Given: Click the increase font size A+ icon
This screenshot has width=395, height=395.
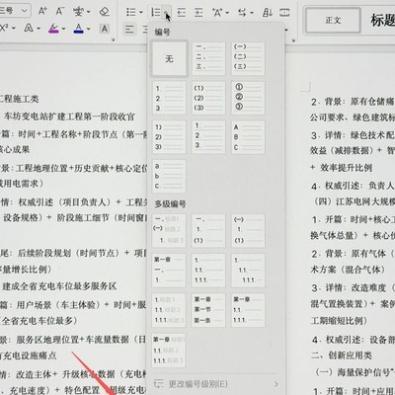Looking at the screenshot, I should pyautogui.click(x=42, y=11).
